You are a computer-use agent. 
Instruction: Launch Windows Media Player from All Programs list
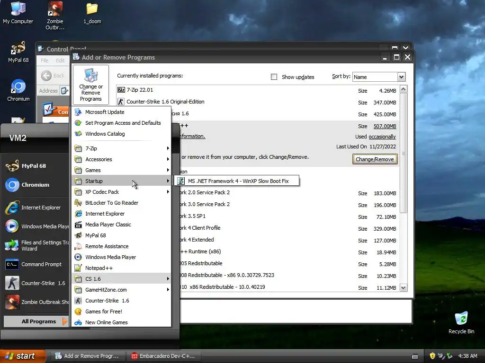click(121, 257)
